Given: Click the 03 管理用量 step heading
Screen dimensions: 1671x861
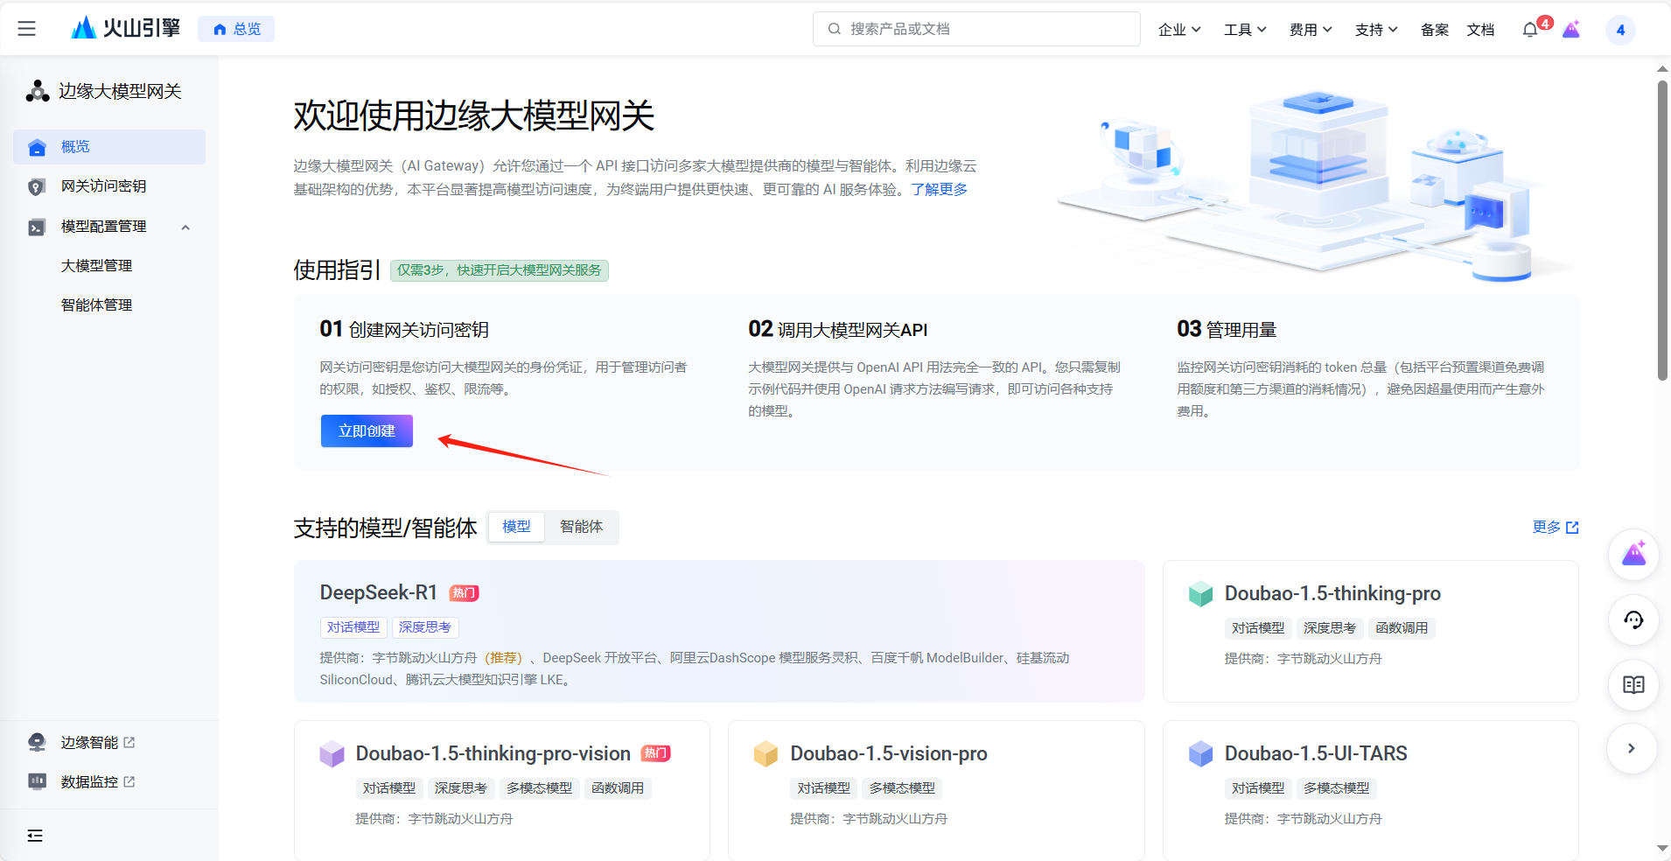Looking at the screenshot, I should pos(1227,330).
